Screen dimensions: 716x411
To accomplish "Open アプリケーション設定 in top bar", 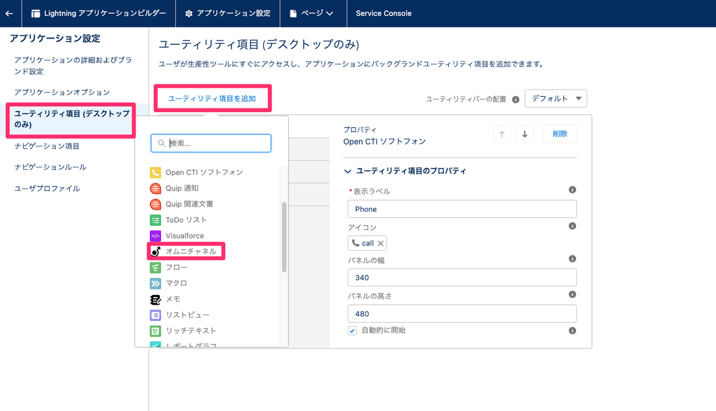I will pyautogui.click(x=227, y=13).
